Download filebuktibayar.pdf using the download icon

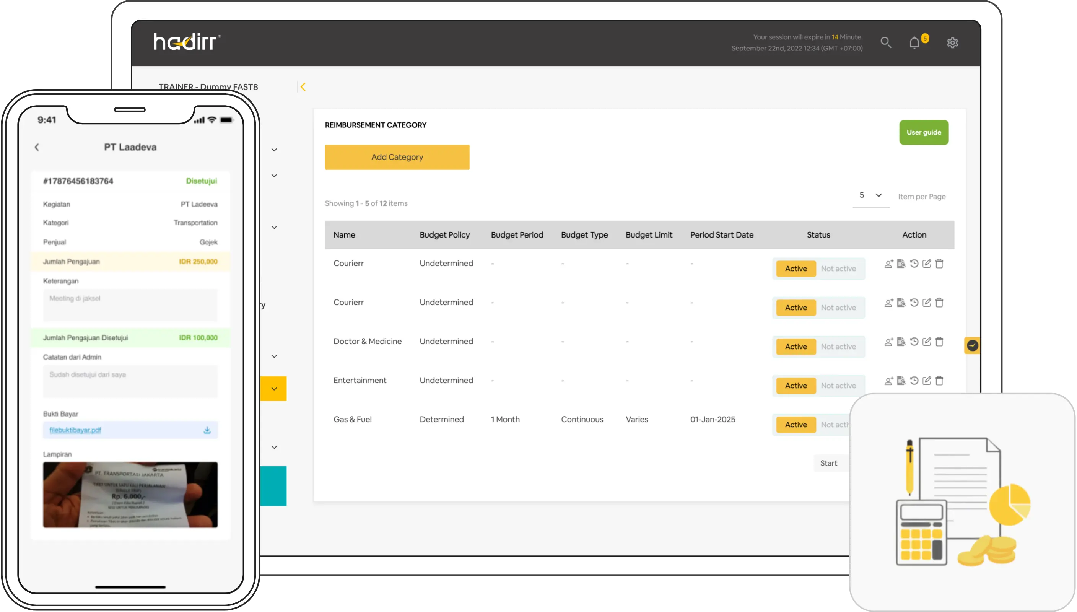(207, 430)
